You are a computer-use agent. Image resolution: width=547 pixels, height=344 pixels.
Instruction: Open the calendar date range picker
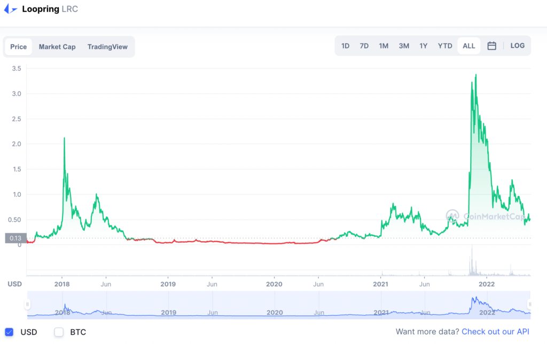click(x=491, y=46)
